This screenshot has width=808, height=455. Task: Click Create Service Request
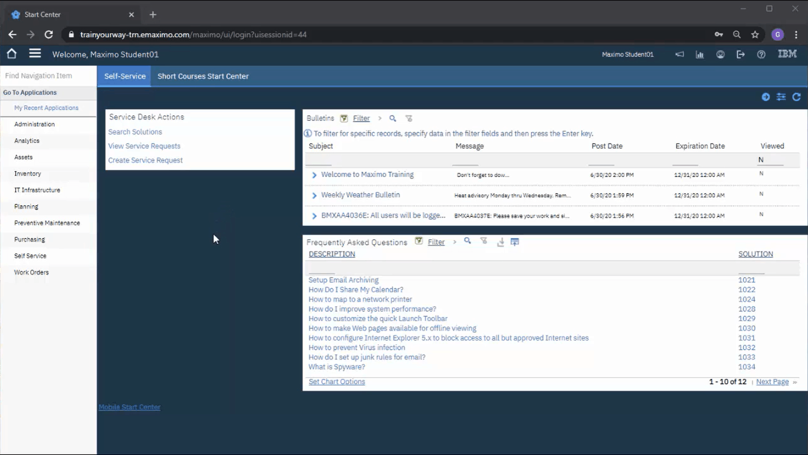tap(145, 160)
